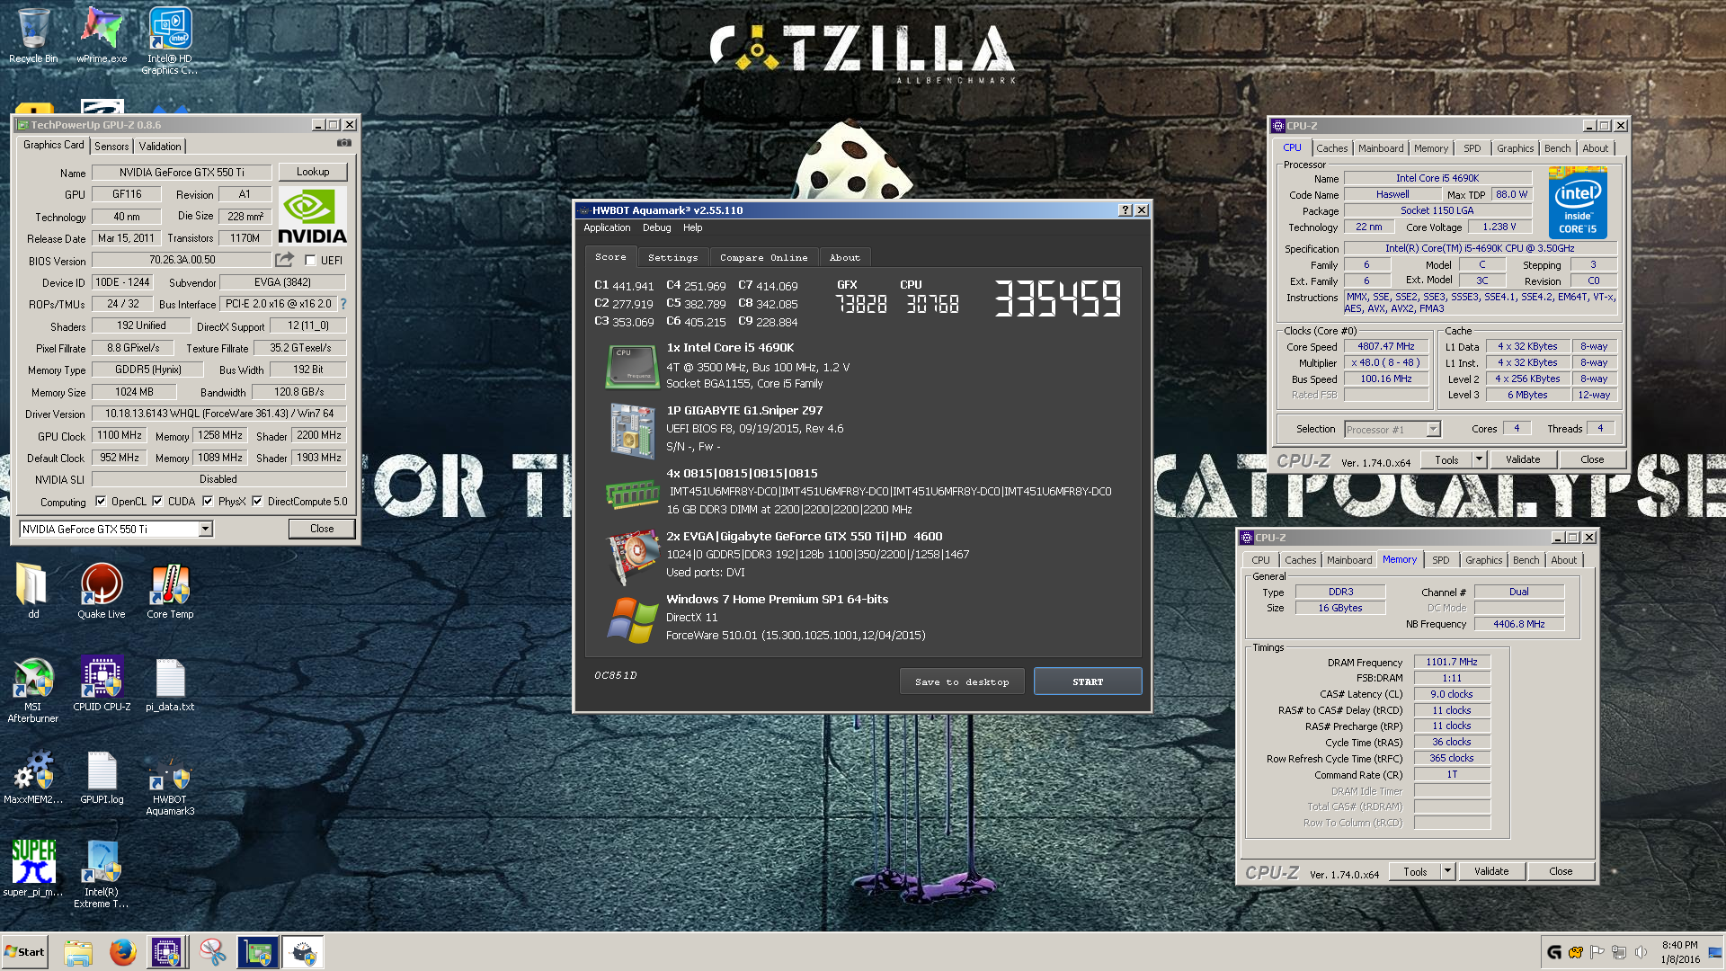Image resolution: width=1726 pixels, height=971 pixels.
Task: Click the GPU-Z screenshot camera icon
Action: click(343, 143)
